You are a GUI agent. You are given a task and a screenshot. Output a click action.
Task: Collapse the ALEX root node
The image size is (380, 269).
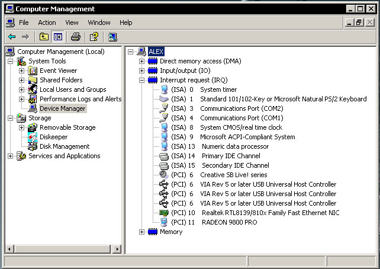131,52
